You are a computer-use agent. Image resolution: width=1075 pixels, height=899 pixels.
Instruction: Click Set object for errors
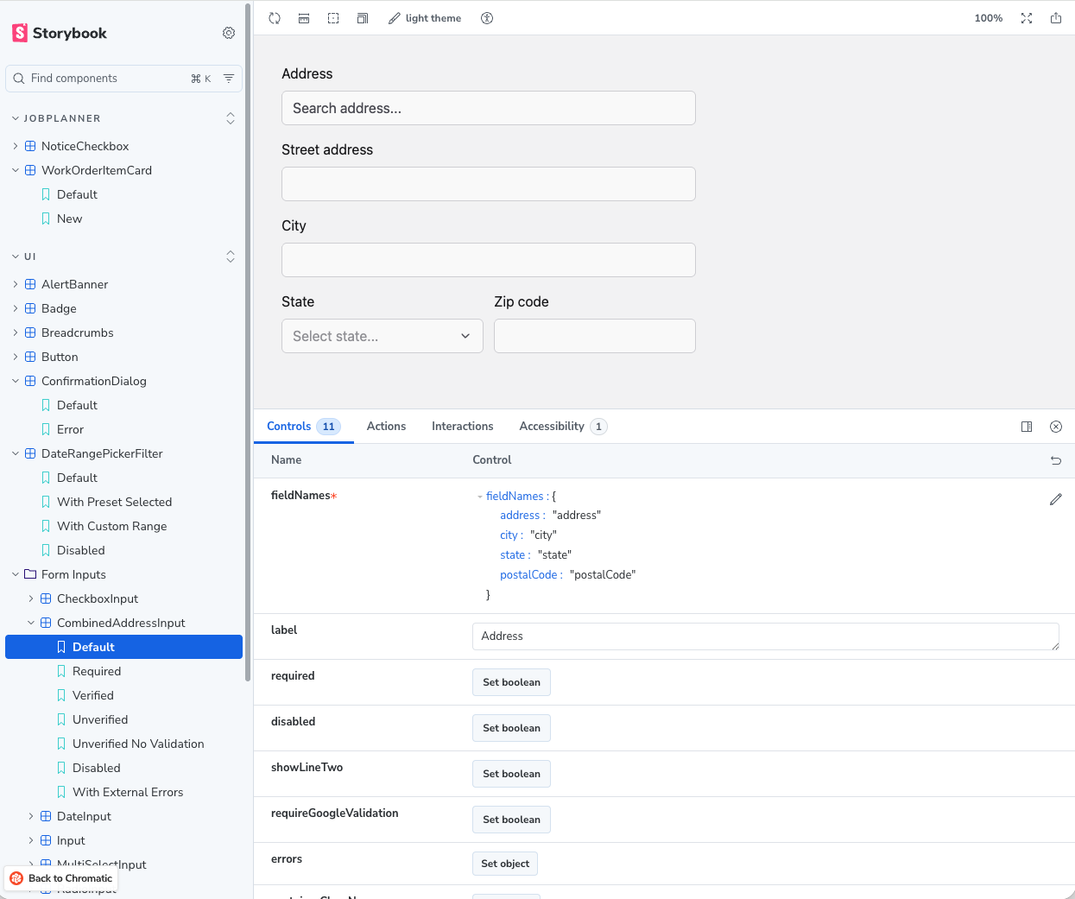coord(505,864)
